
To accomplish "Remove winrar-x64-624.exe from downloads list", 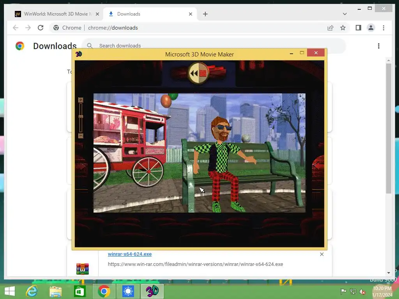I will tap(321, 254).
